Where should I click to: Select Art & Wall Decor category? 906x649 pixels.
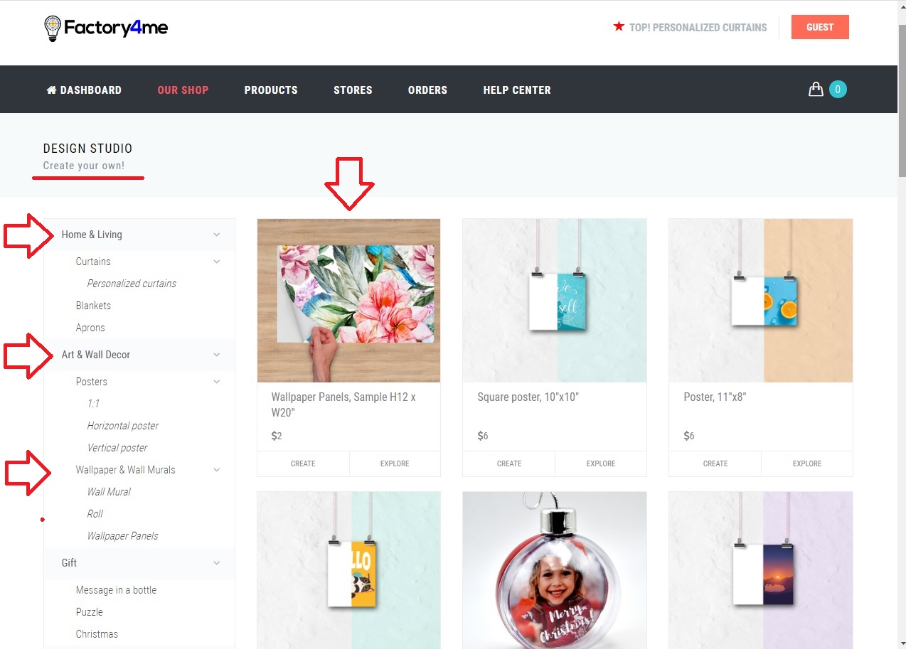pos(96,355)
